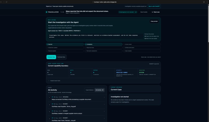
Task: Click text DocRelay read Travel_Receipt_July.pdf
Action: pos(64,120)
